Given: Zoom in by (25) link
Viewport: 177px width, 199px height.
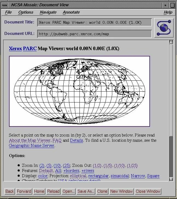Looking at the screenshot, I should tap(66, 165).
